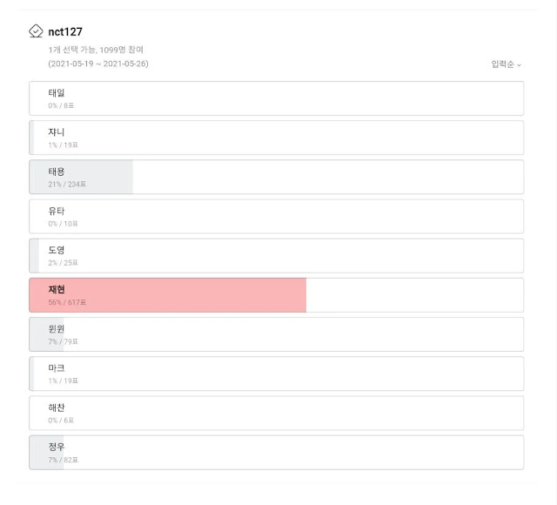Open the nct127 poll title

click(66, 32)
